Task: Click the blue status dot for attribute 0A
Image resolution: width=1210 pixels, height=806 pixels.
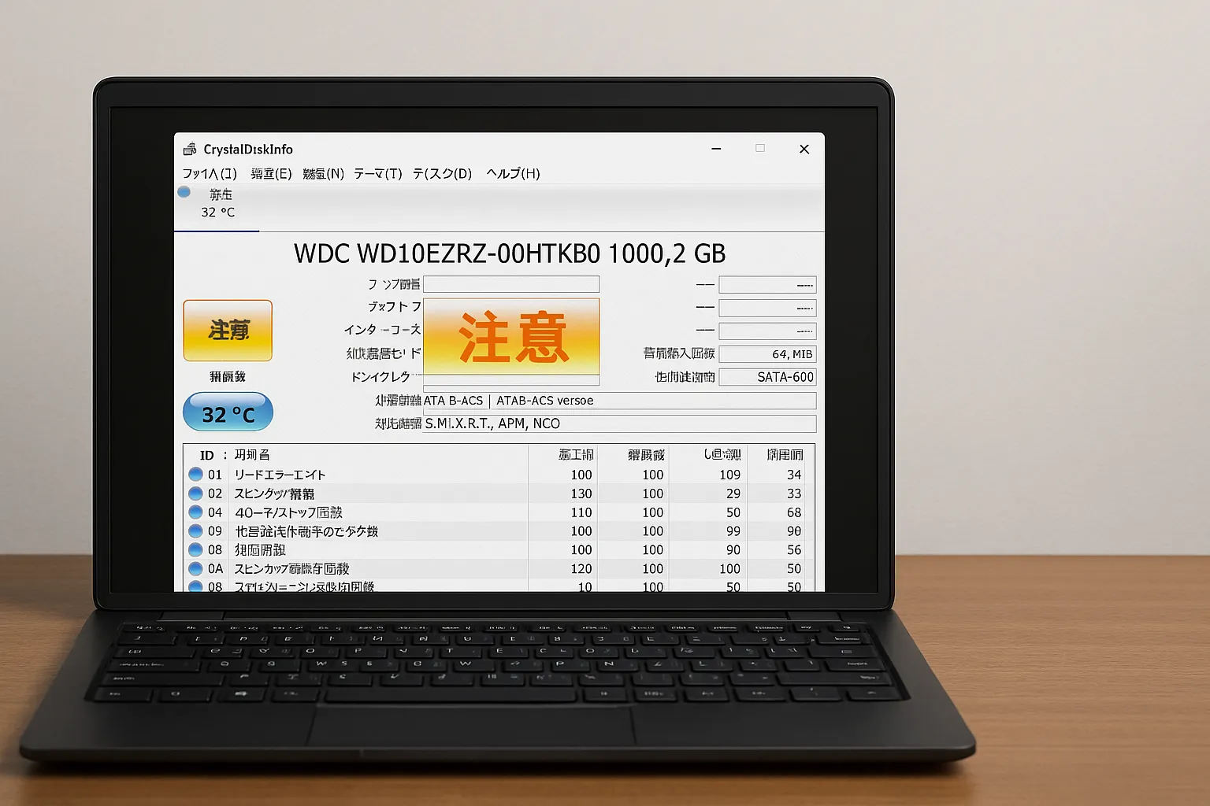Action: pyautogui.click(x=196, y=568)
